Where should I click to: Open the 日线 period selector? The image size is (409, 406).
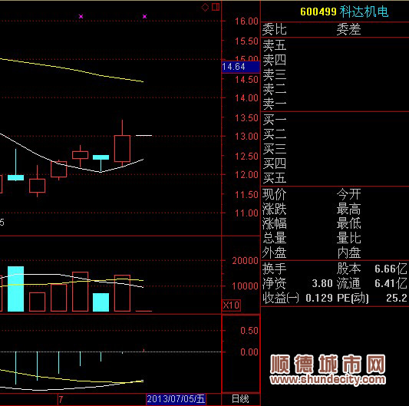(240, 399)
